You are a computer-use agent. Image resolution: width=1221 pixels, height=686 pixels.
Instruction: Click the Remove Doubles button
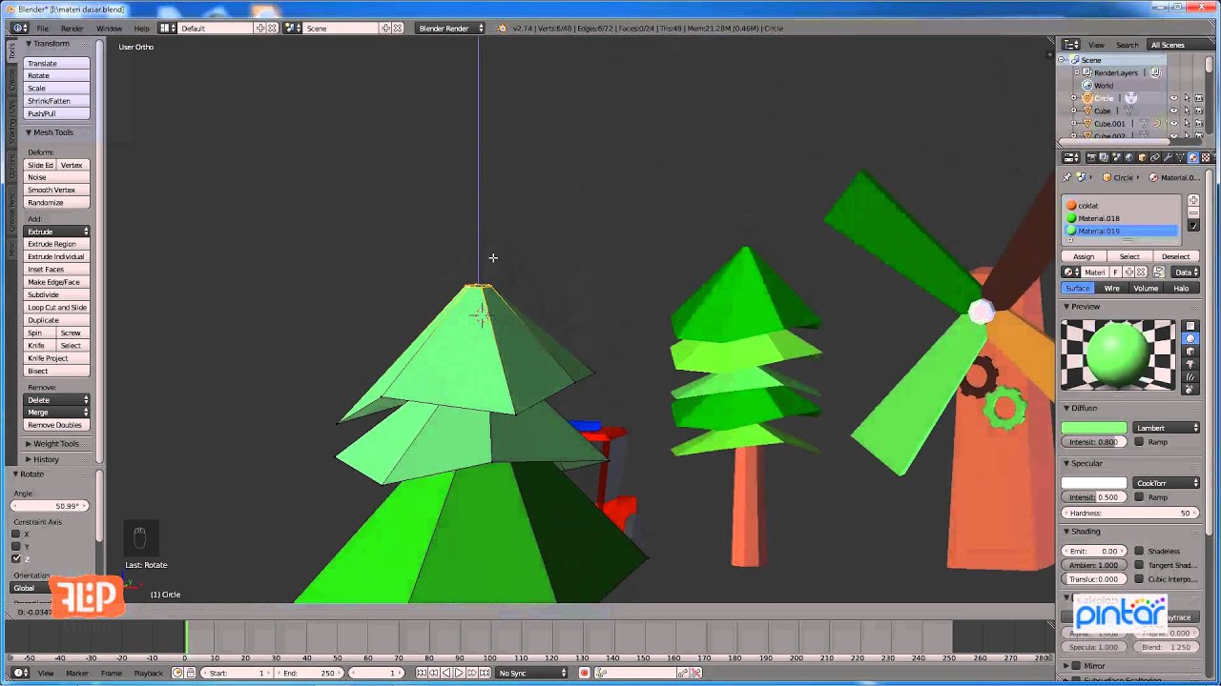(x=57, y=425)
